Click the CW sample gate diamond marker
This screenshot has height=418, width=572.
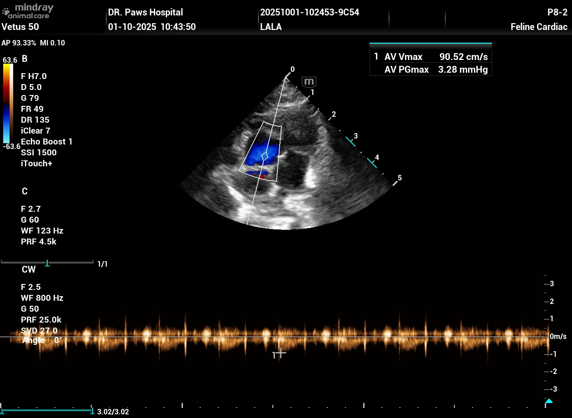[x=265, y=156]
